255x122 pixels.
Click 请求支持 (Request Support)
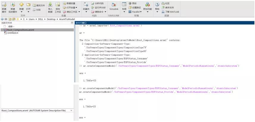(167, 7)
